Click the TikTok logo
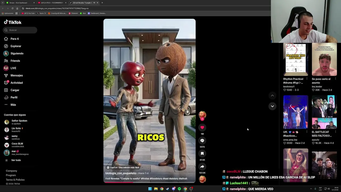 (13, 22)
